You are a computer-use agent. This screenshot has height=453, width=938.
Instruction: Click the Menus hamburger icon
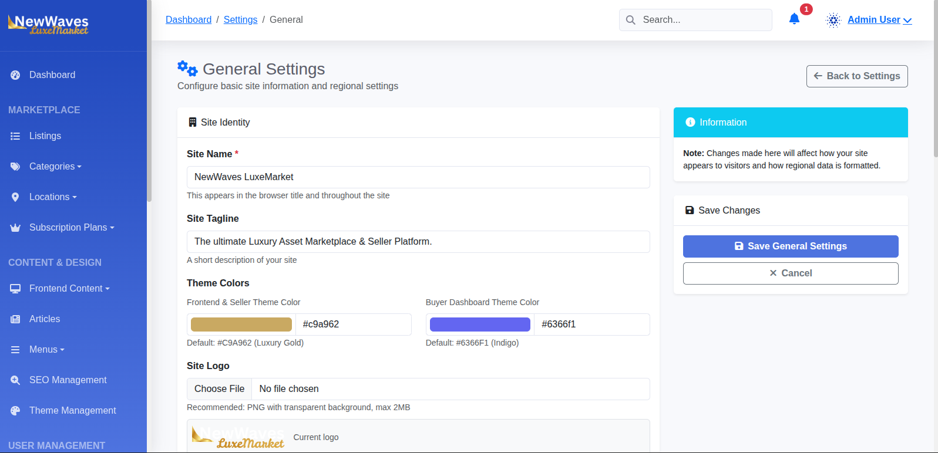(x=15, y=350)
